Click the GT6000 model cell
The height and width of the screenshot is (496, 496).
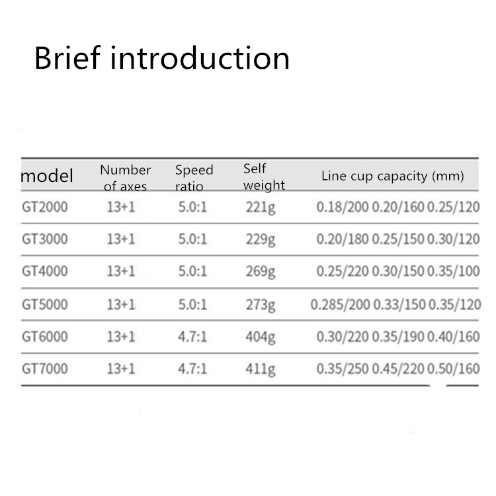44,337
